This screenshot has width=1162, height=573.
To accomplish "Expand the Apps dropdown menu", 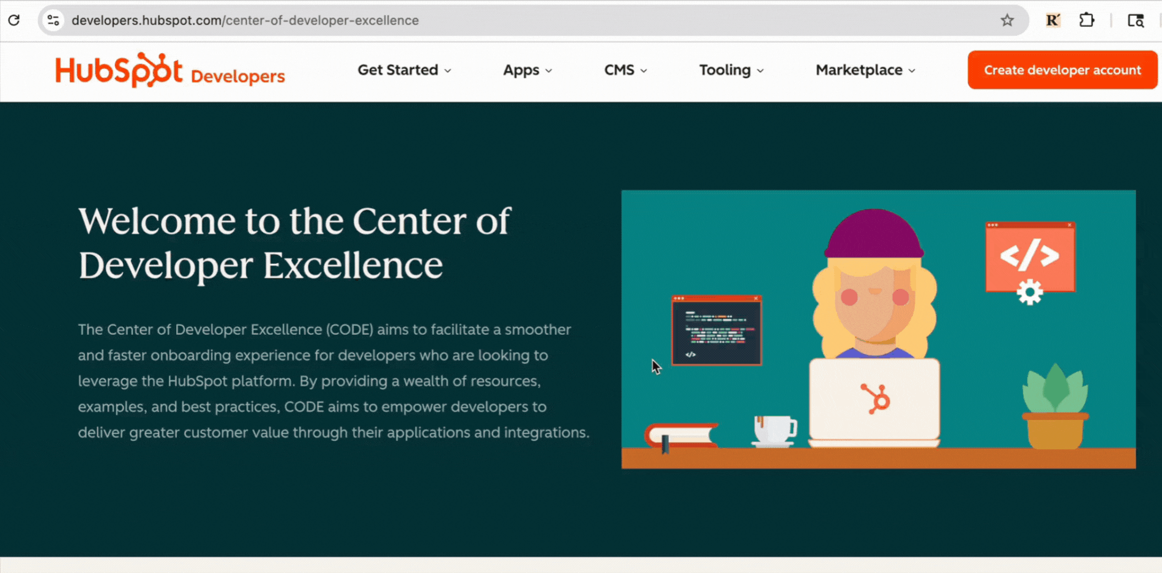I will [x=527, y=70].
